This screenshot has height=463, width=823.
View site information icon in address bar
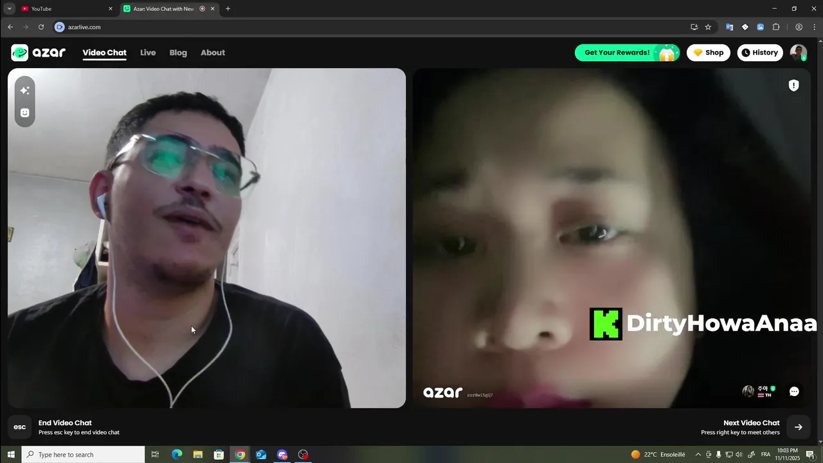[60, 27]
